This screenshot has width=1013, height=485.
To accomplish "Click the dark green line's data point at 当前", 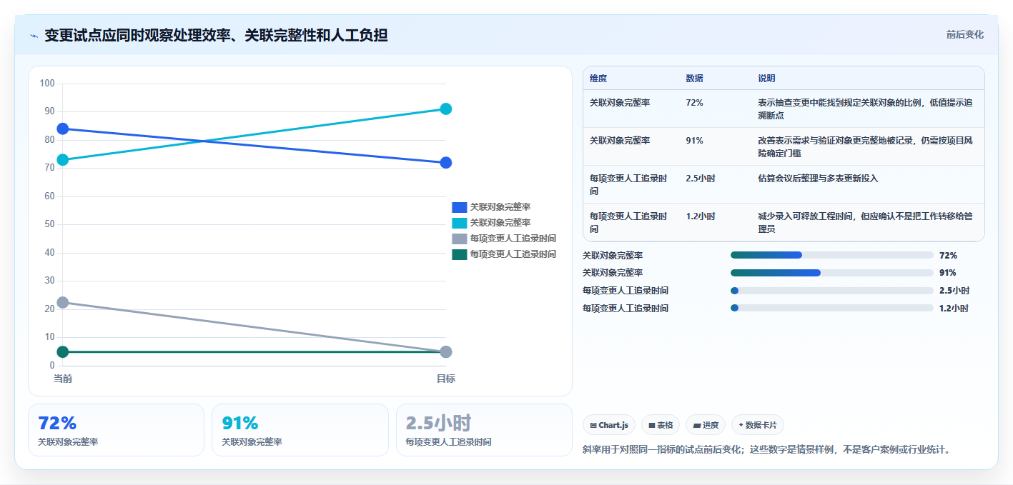I will (63, 352).
